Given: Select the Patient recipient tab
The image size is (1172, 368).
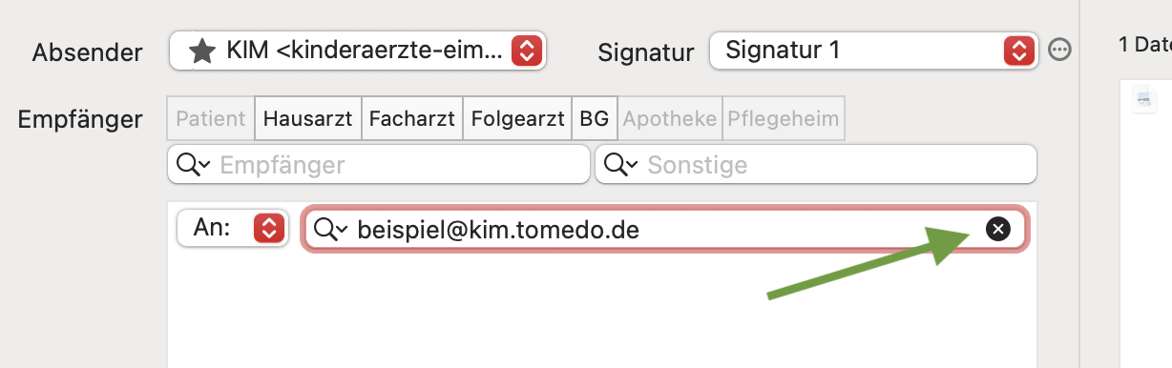Looking at the screenshot, I should (211, 119).
